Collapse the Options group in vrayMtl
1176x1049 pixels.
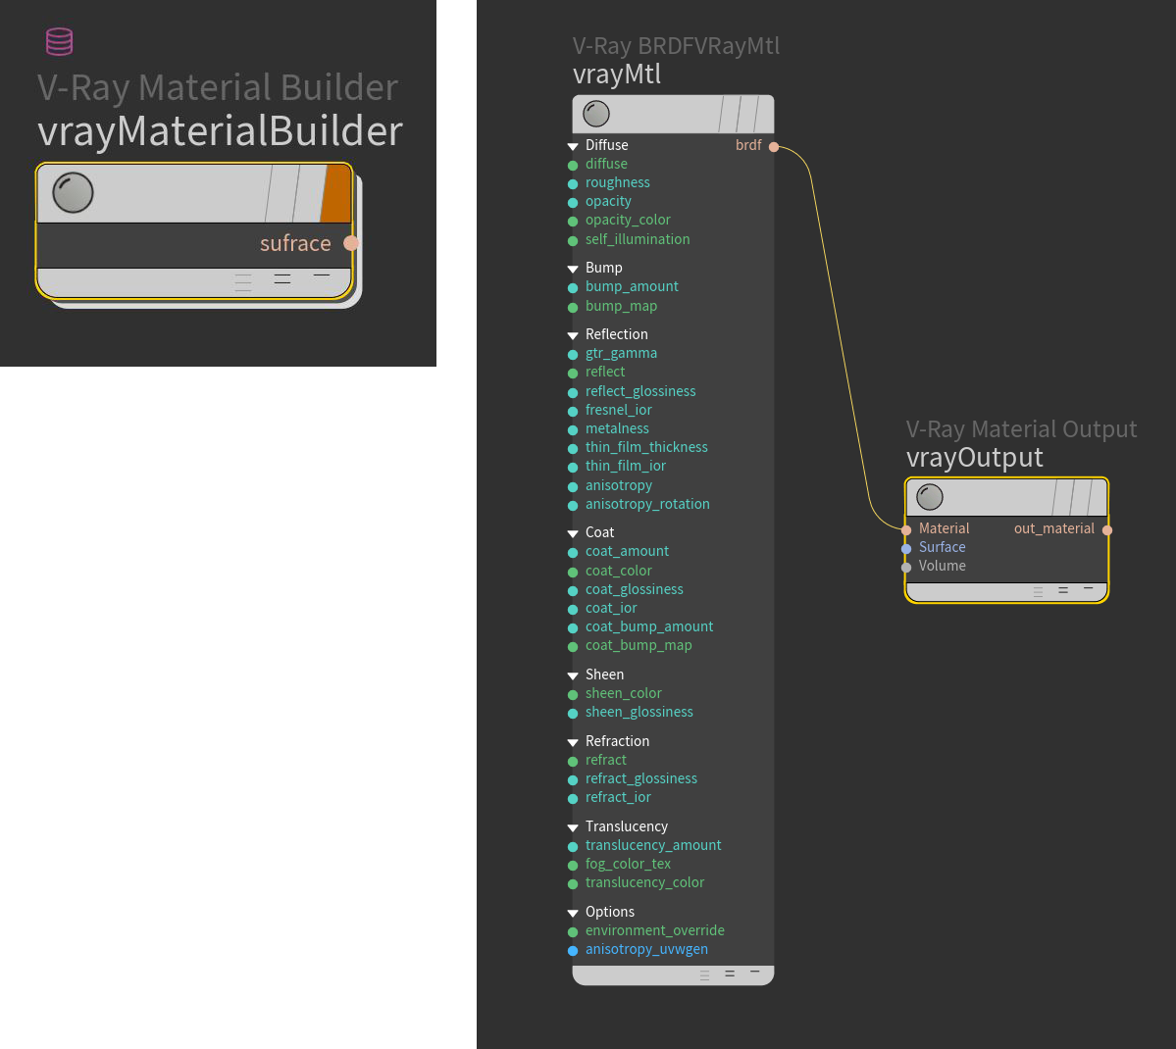point(573,914)
